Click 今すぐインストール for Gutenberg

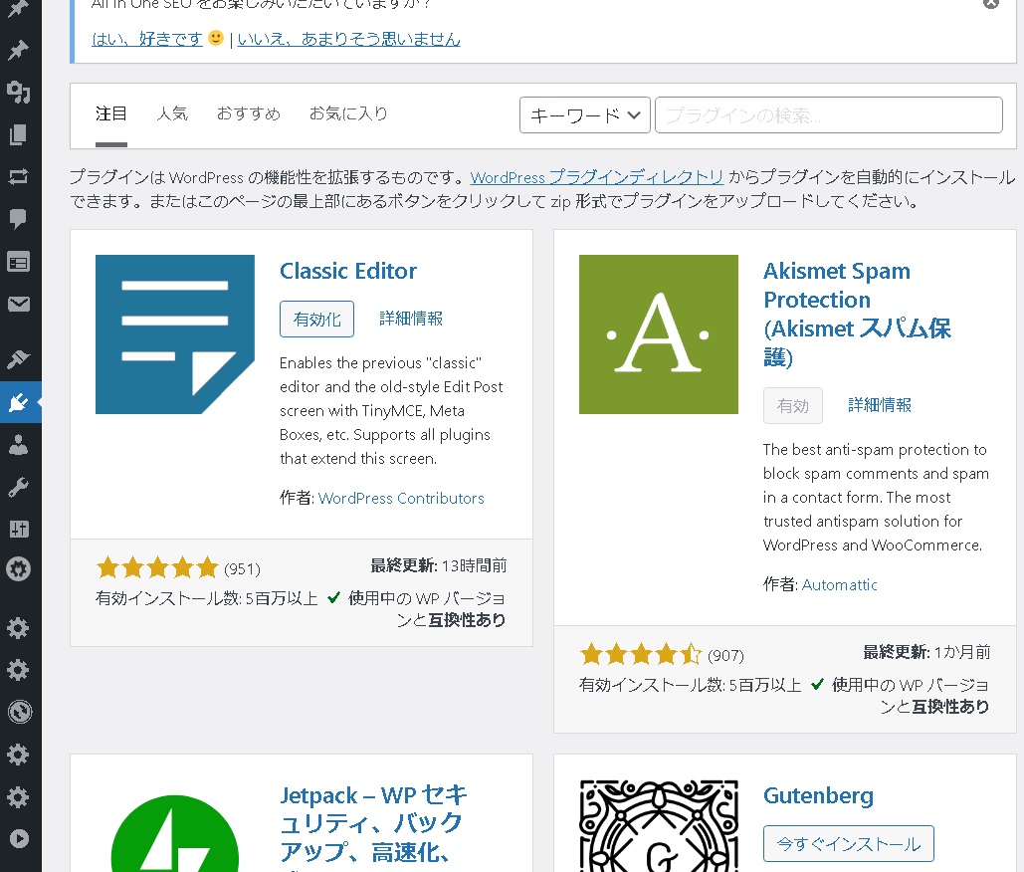(848, 844)
